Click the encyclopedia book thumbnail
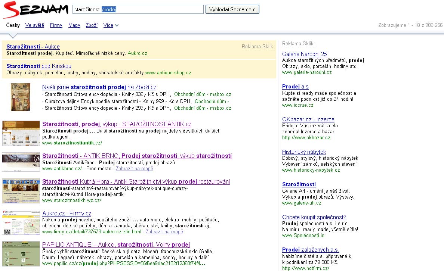This screenshot has width=444, height=271. tap(21, 97)
